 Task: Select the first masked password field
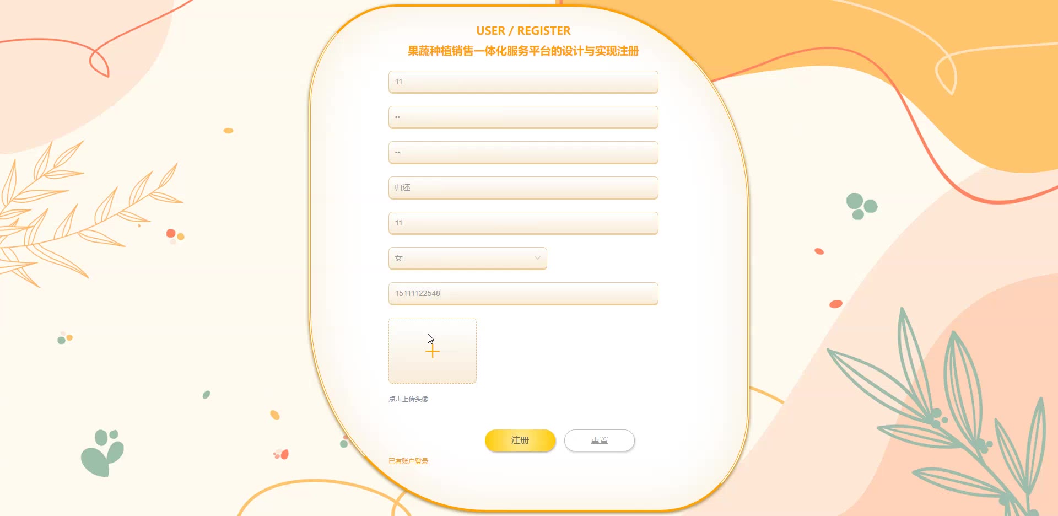tap(523, 117)
